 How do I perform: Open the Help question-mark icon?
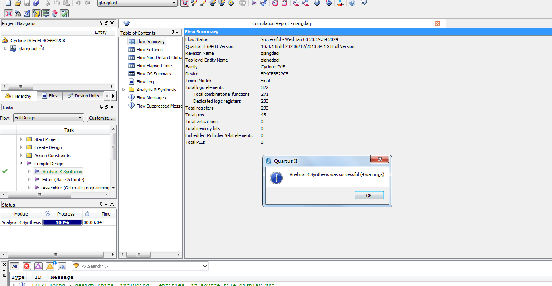(352, 3)
